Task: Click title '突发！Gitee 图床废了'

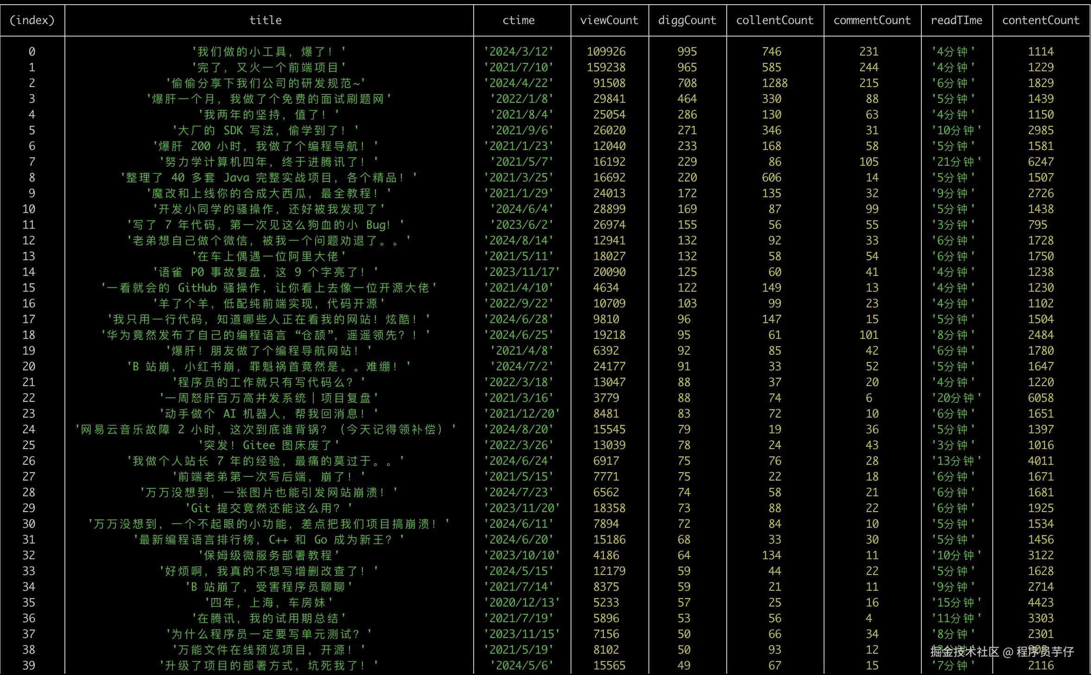Action: click(269, 445)
